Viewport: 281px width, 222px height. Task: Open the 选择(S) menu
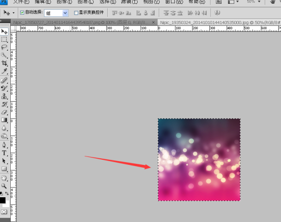108,2
